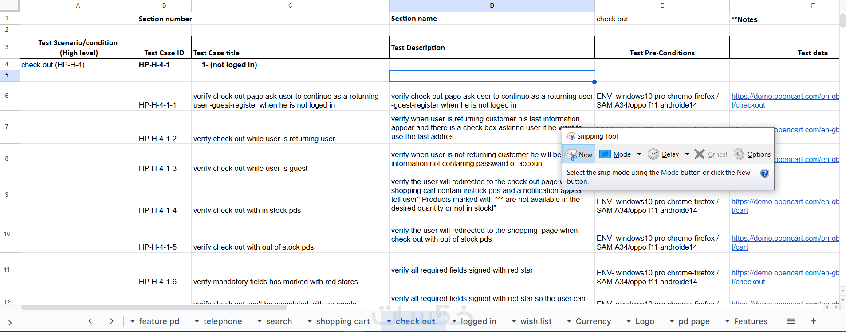The width and height of the screenshot is (846, 332).
Task: Click the '**Notes' cell
Action: (784, 19)
